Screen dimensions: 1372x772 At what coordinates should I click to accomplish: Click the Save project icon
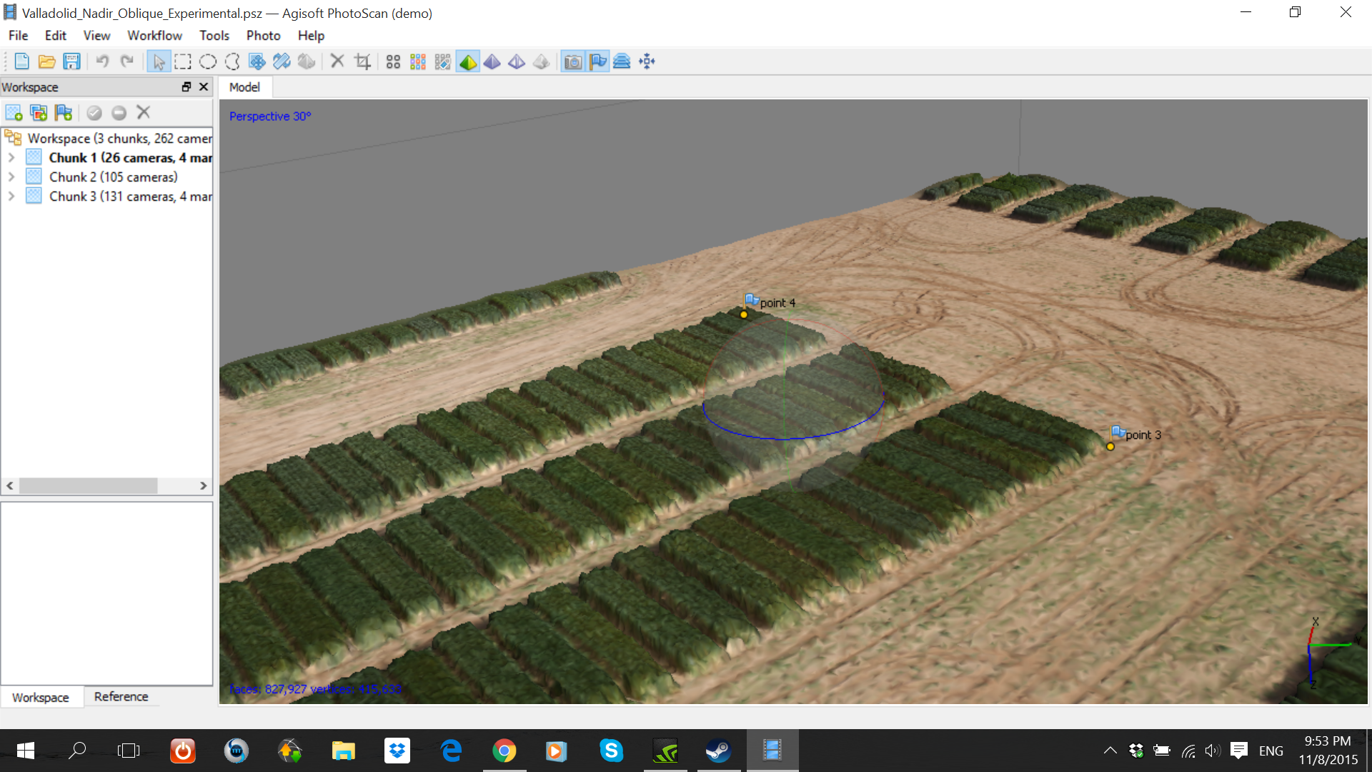71,62
